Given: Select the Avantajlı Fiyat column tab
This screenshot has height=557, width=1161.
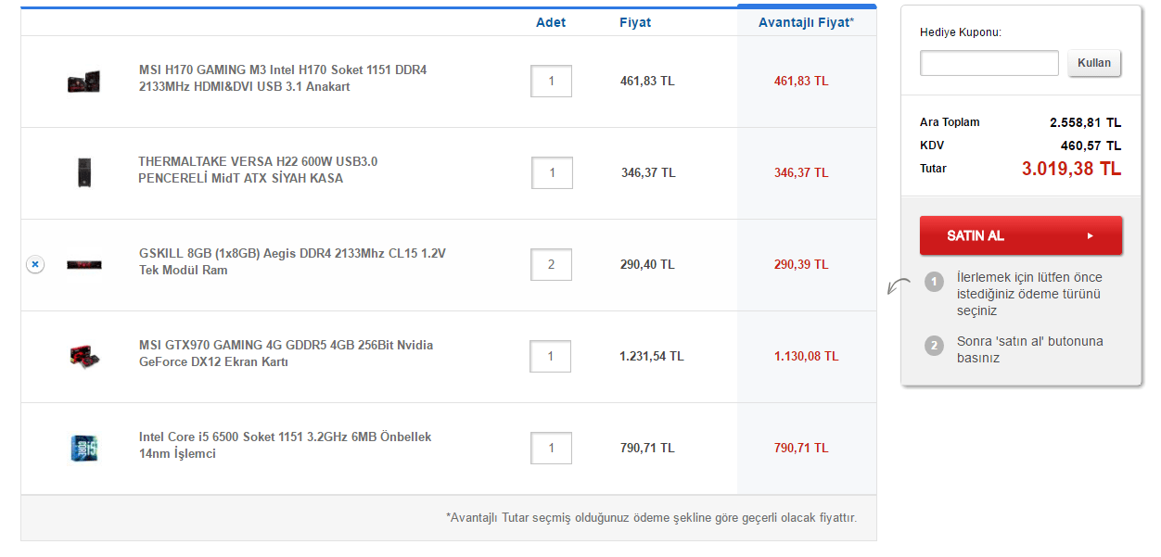Looking at the screenshot, I should [x=806, y=22].
